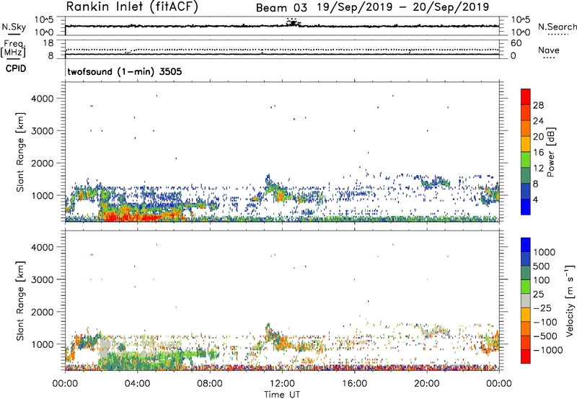Click the '-1000' value on Velocity colorbar
This screenshot has width=577, height=399.
click(548, 350)
